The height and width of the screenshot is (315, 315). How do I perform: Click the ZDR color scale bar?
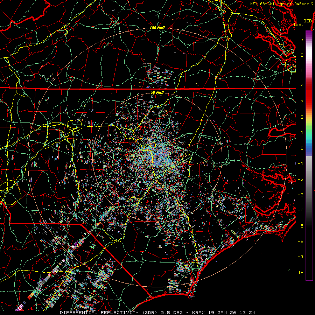click(x=309, y=155)
